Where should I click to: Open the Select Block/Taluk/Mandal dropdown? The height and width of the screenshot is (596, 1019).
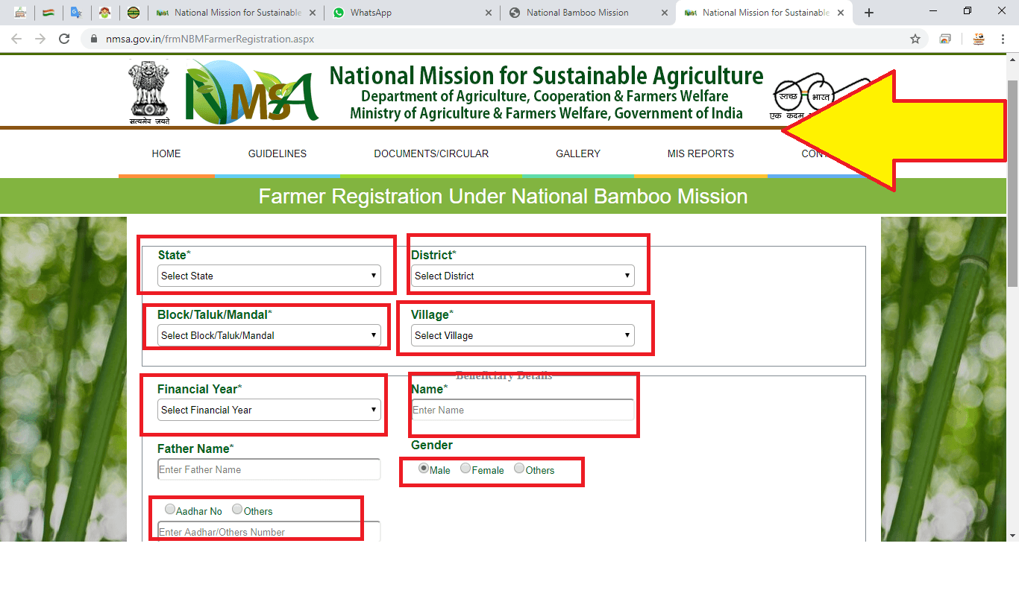tap(269, 335)
